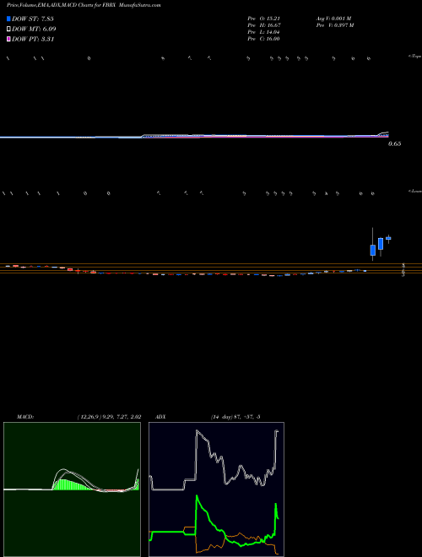The height and width of the screenshot is (557, 422).
Task: Click the 'DOW ST: 7.85' label
Action: point(33,19)
